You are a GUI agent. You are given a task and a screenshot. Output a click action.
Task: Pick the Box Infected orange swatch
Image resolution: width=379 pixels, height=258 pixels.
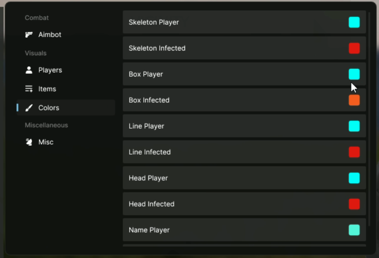tap(354, 100)
